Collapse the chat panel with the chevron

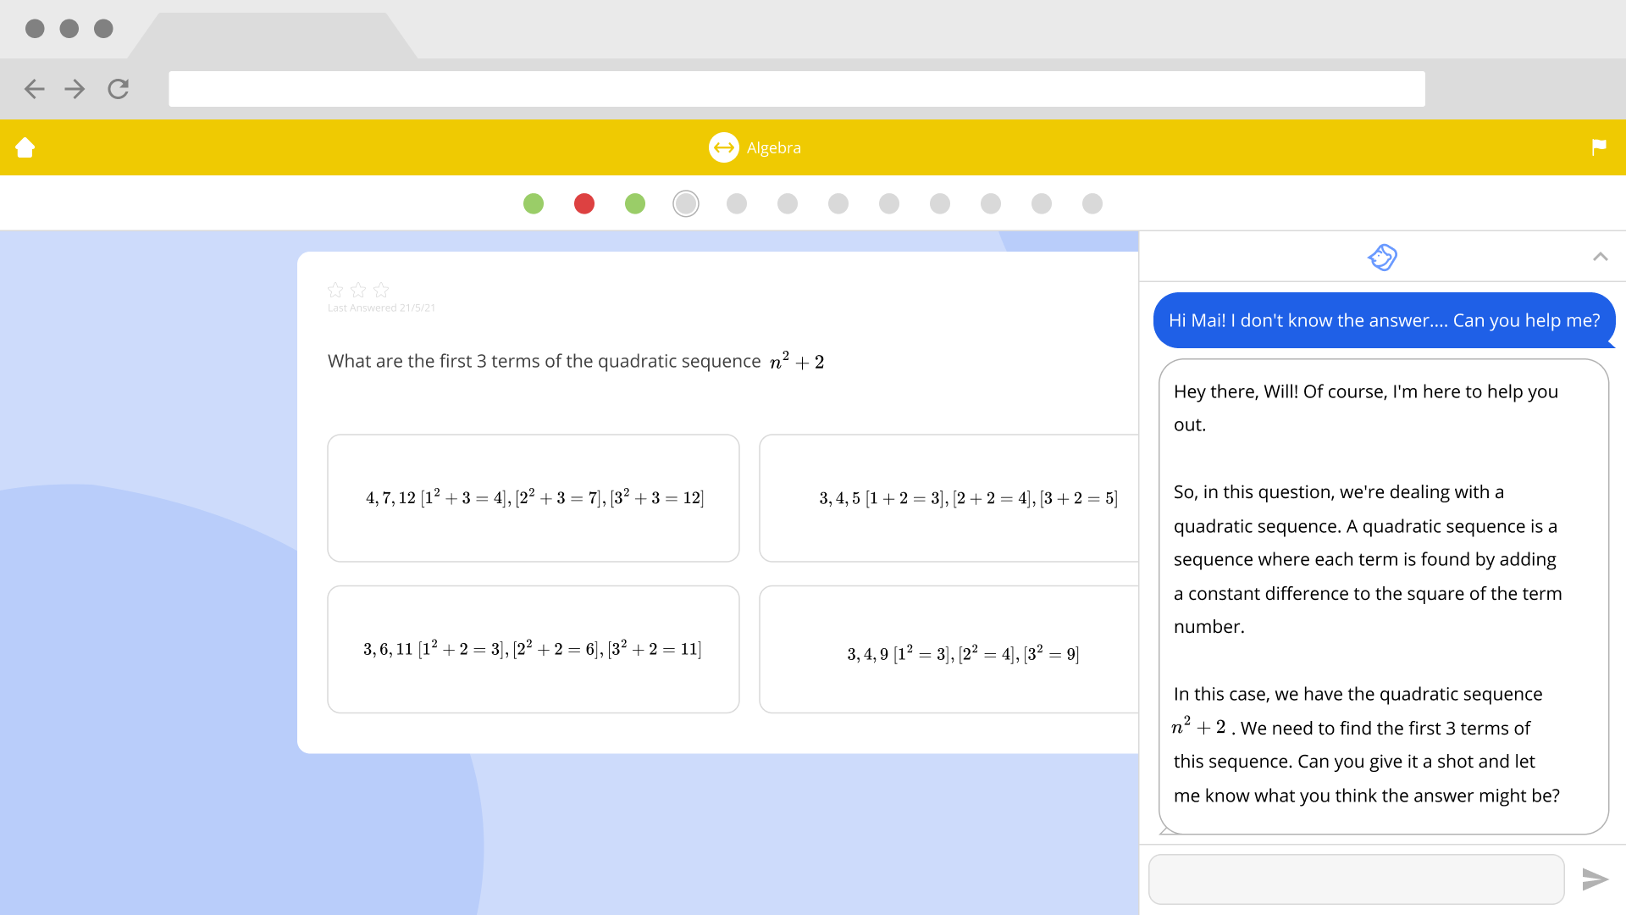pos(1600,257)
